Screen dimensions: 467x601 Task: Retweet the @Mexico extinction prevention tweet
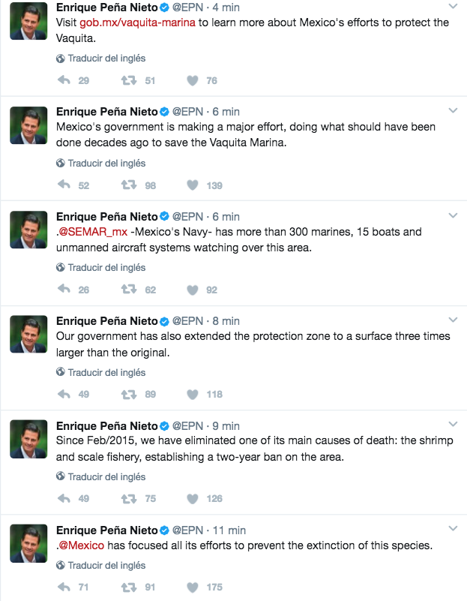127,587
